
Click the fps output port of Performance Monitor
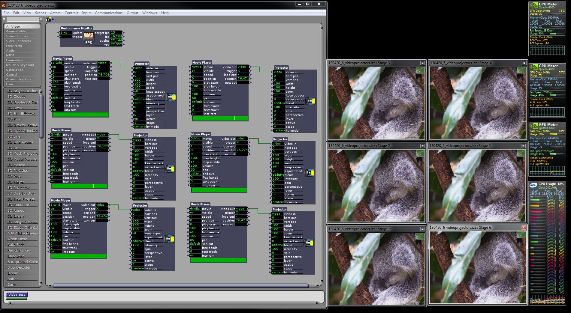click(123, 37)
